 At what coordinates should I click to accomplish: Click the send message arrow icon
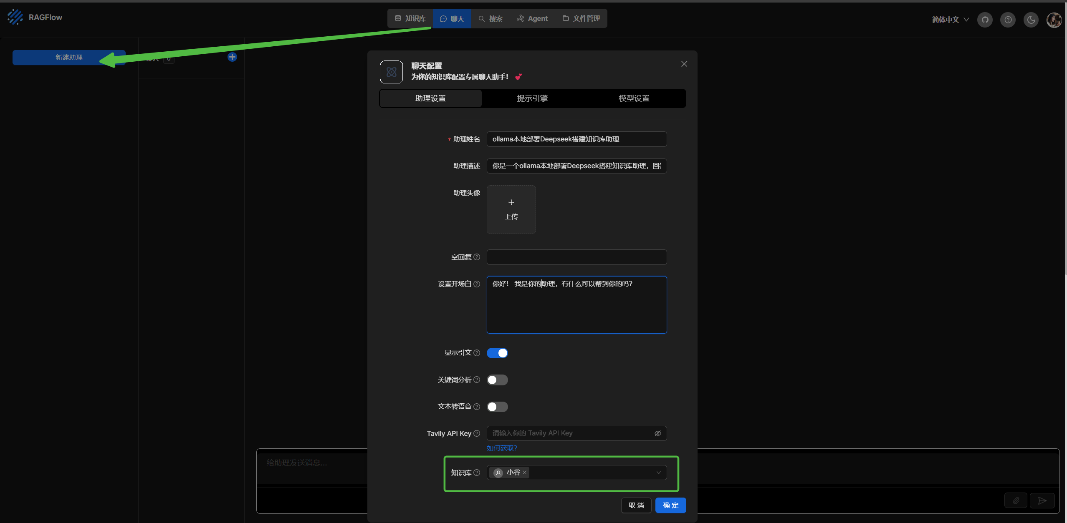(x=1042, y=500)
